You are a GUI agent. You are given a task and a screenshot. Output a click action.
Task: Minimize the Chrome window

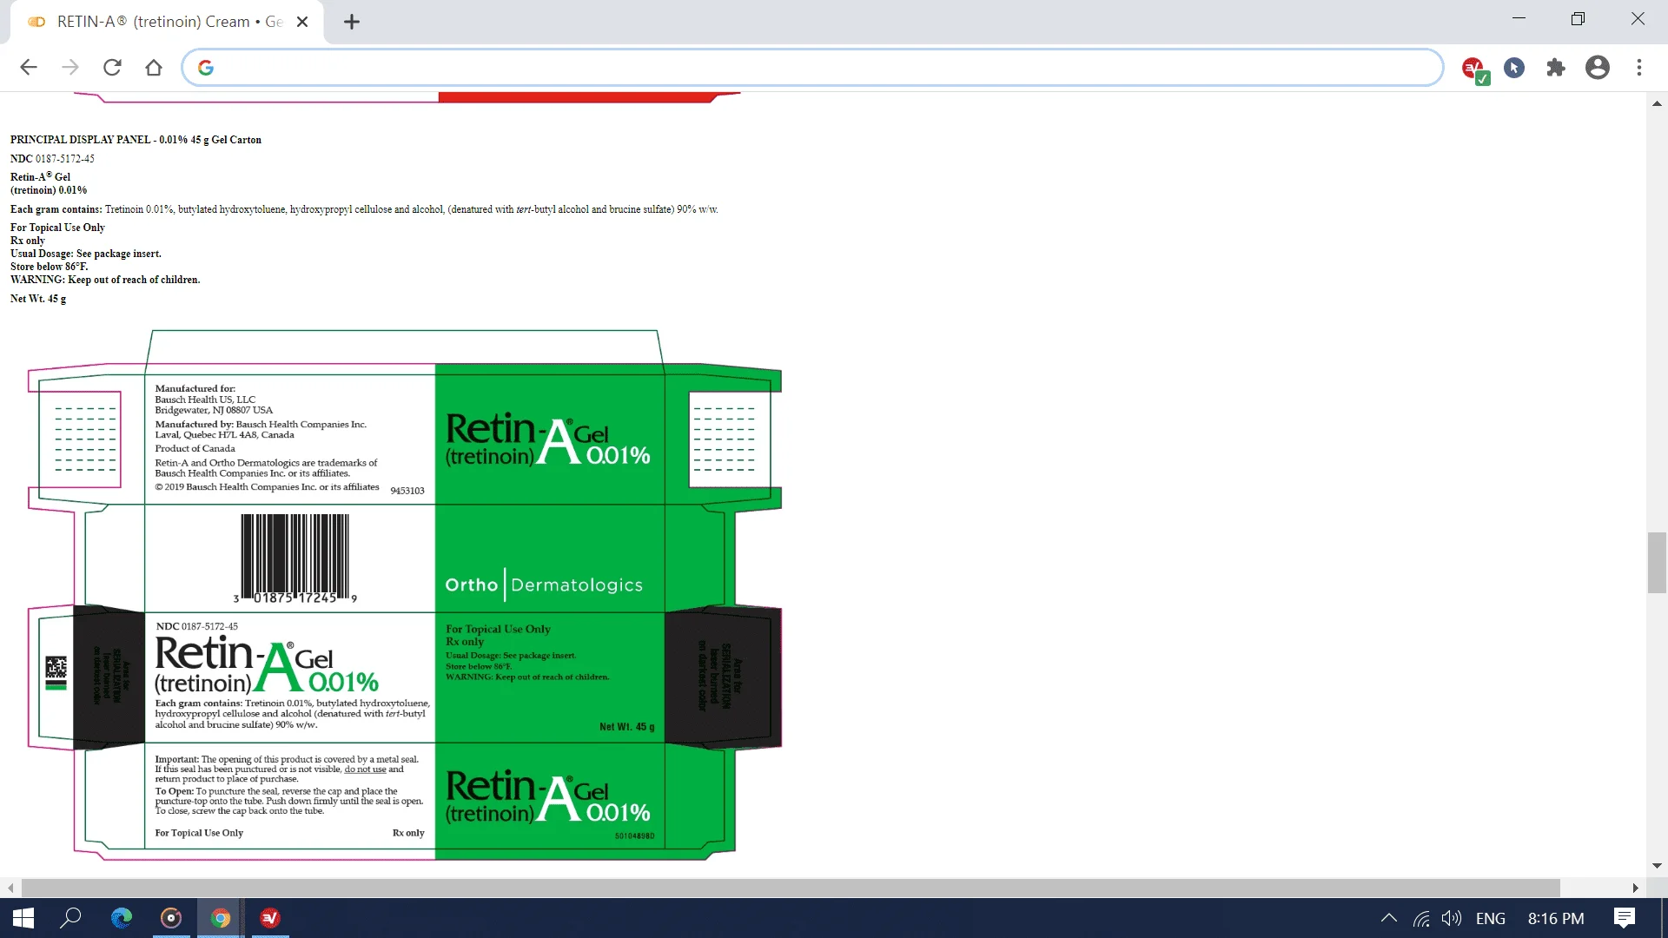1519,18
